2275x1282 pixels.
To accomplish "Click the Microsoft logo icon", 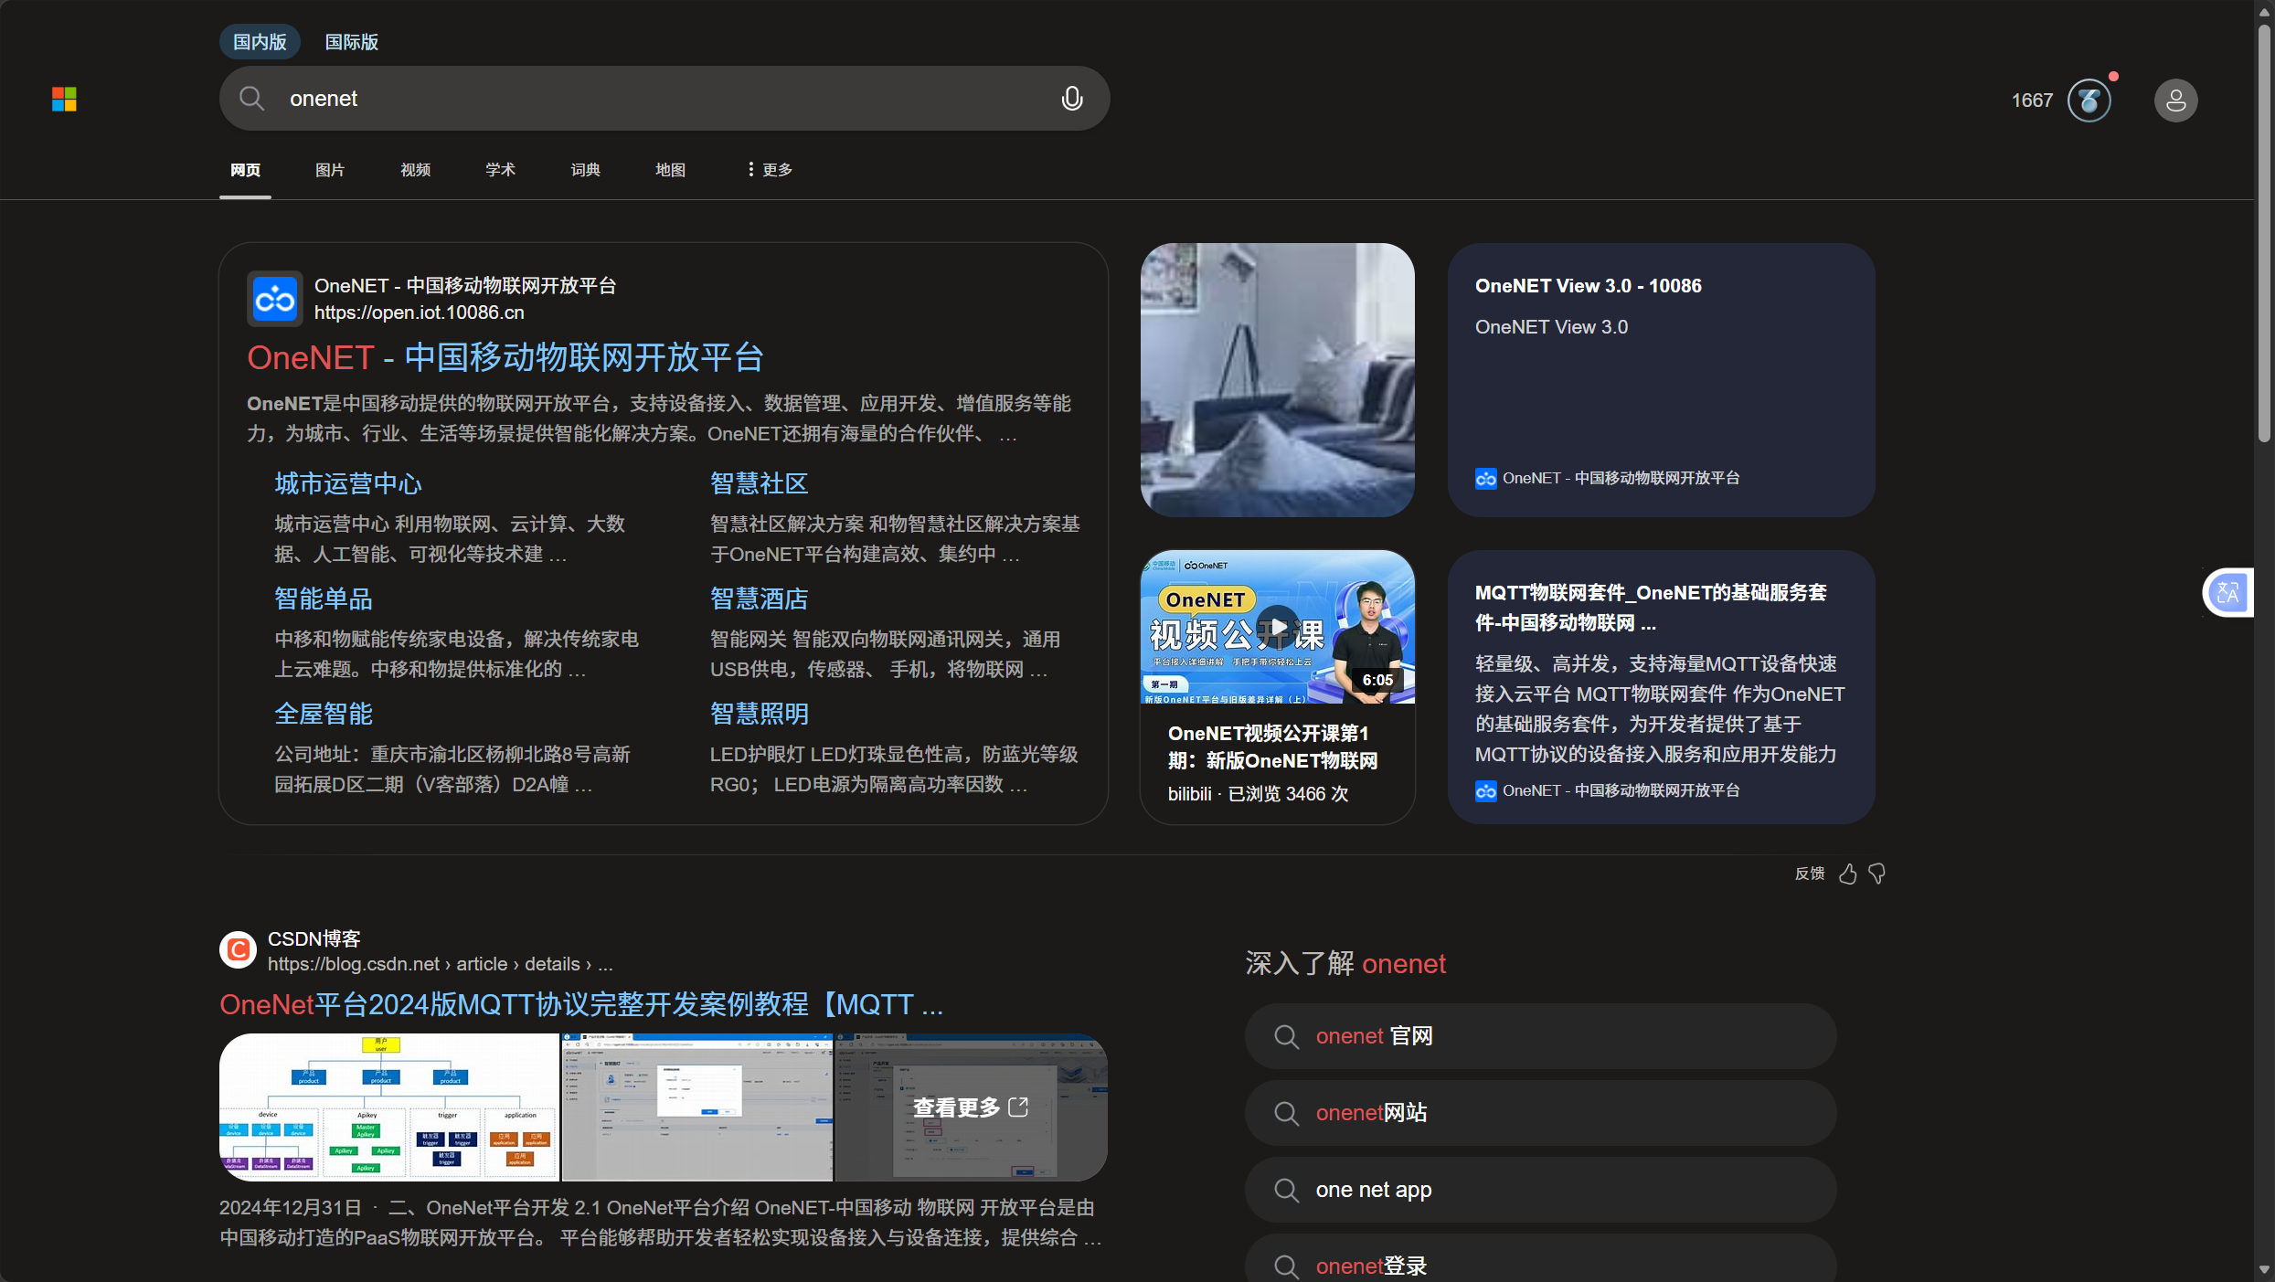I will point(64,99).
